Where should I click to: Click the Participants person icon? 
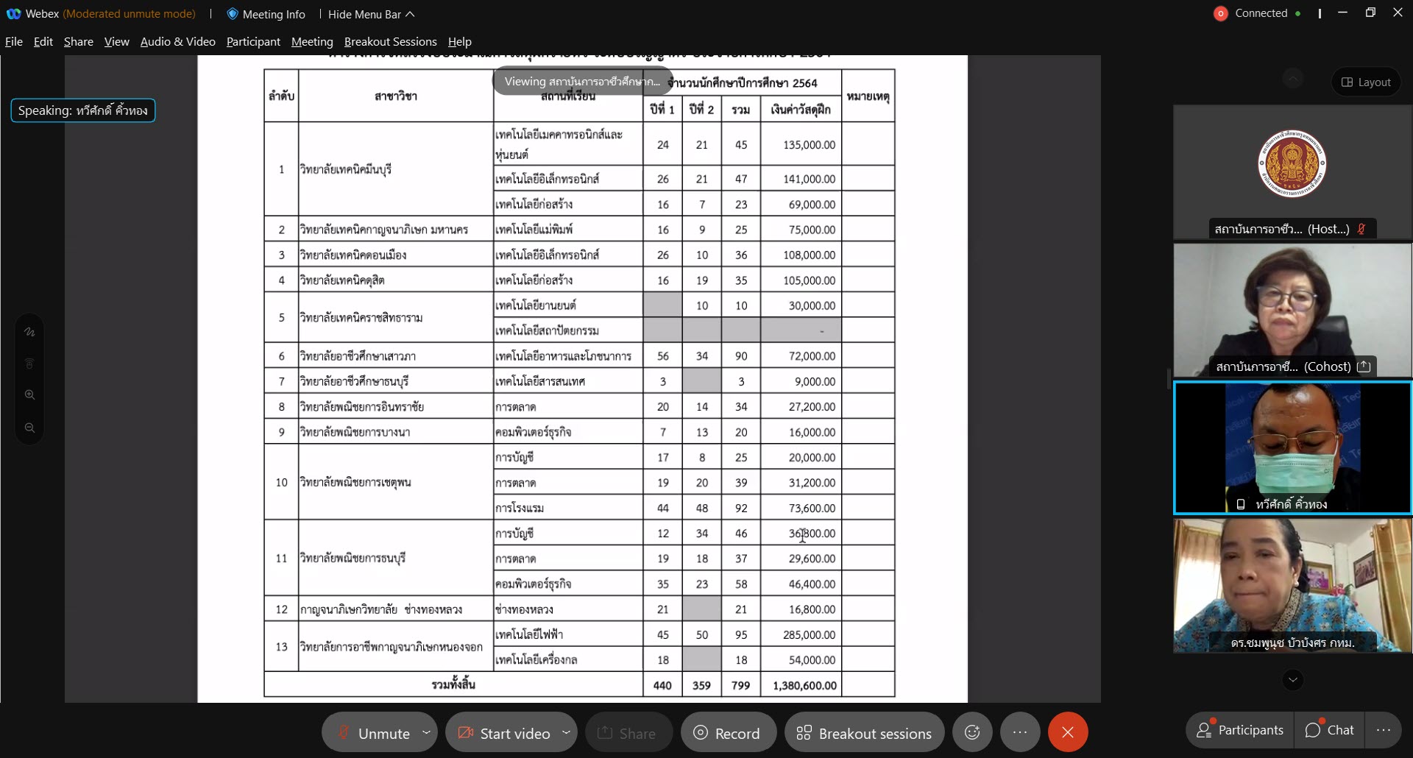point(1204,730)
